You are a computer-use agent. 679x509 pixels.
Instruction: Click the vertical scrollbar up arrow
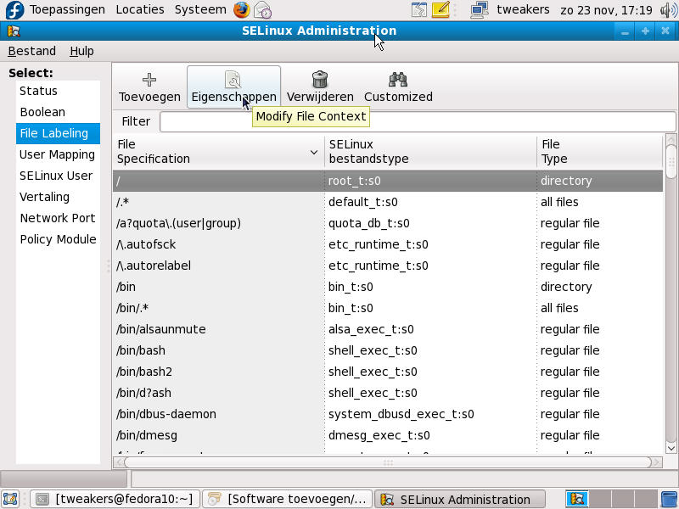pos(671,139)
